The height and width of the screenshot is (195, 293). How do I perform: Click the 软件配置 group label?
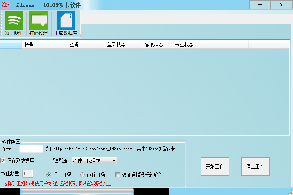11,141
